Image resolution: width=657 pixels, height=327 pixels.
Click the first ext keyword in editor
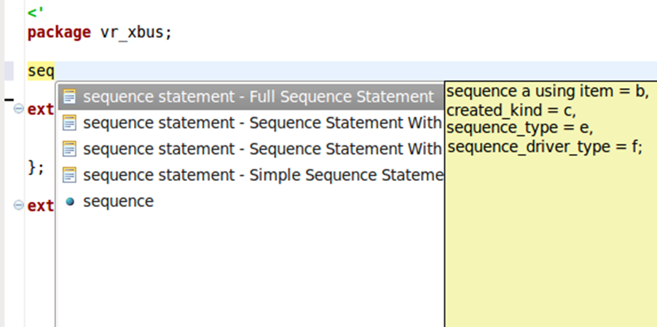41,109
